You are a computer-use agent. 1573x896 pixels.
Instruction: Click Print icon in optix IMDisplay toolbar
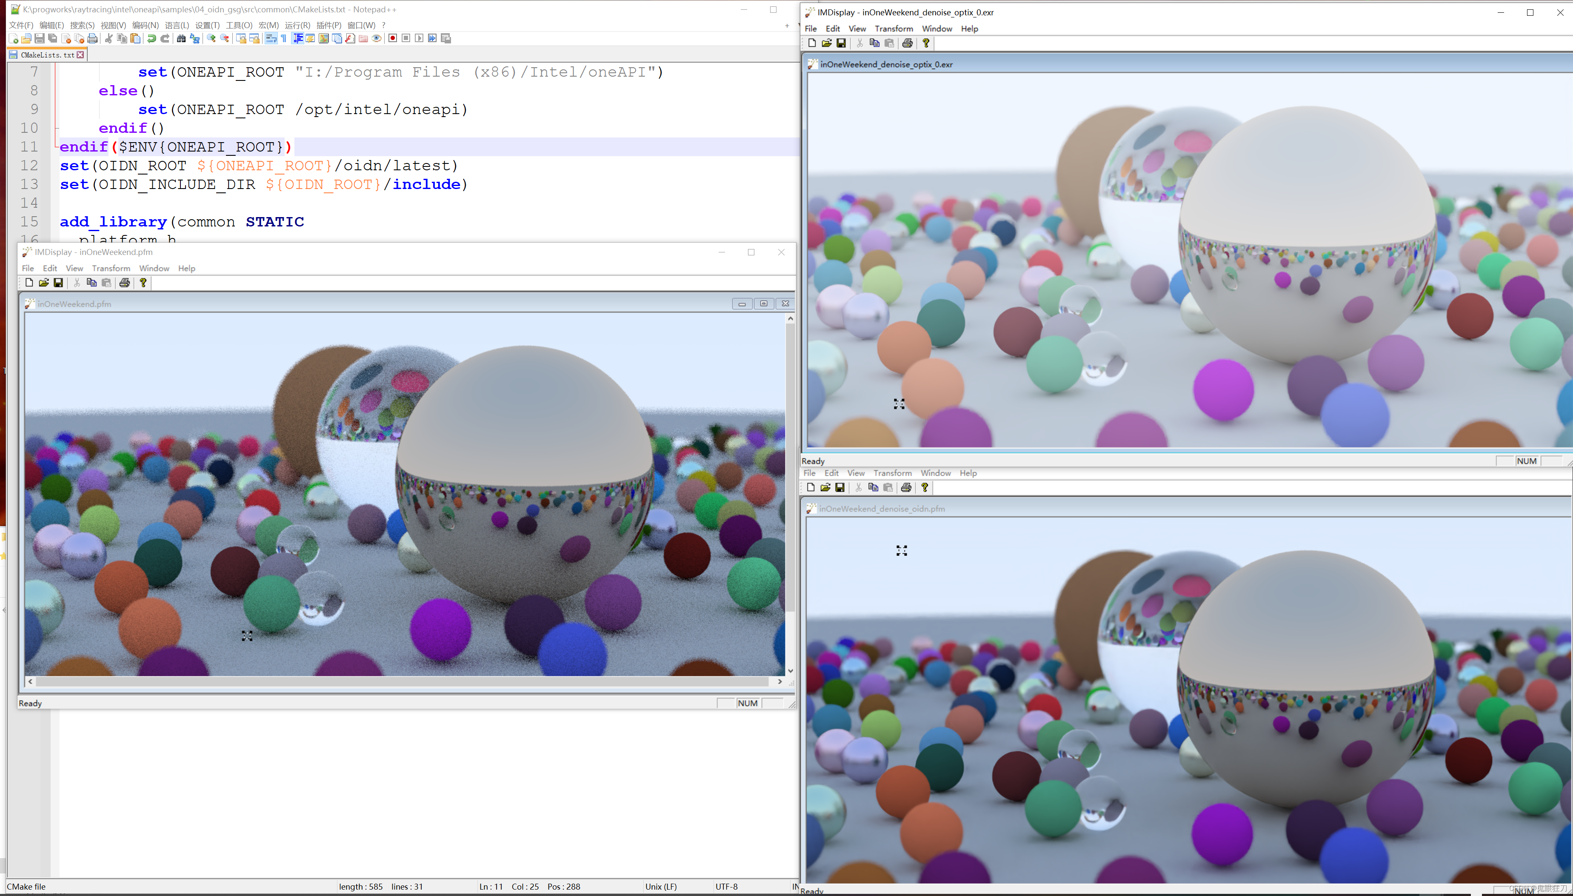pyautogui.click(x=907, y=43)
